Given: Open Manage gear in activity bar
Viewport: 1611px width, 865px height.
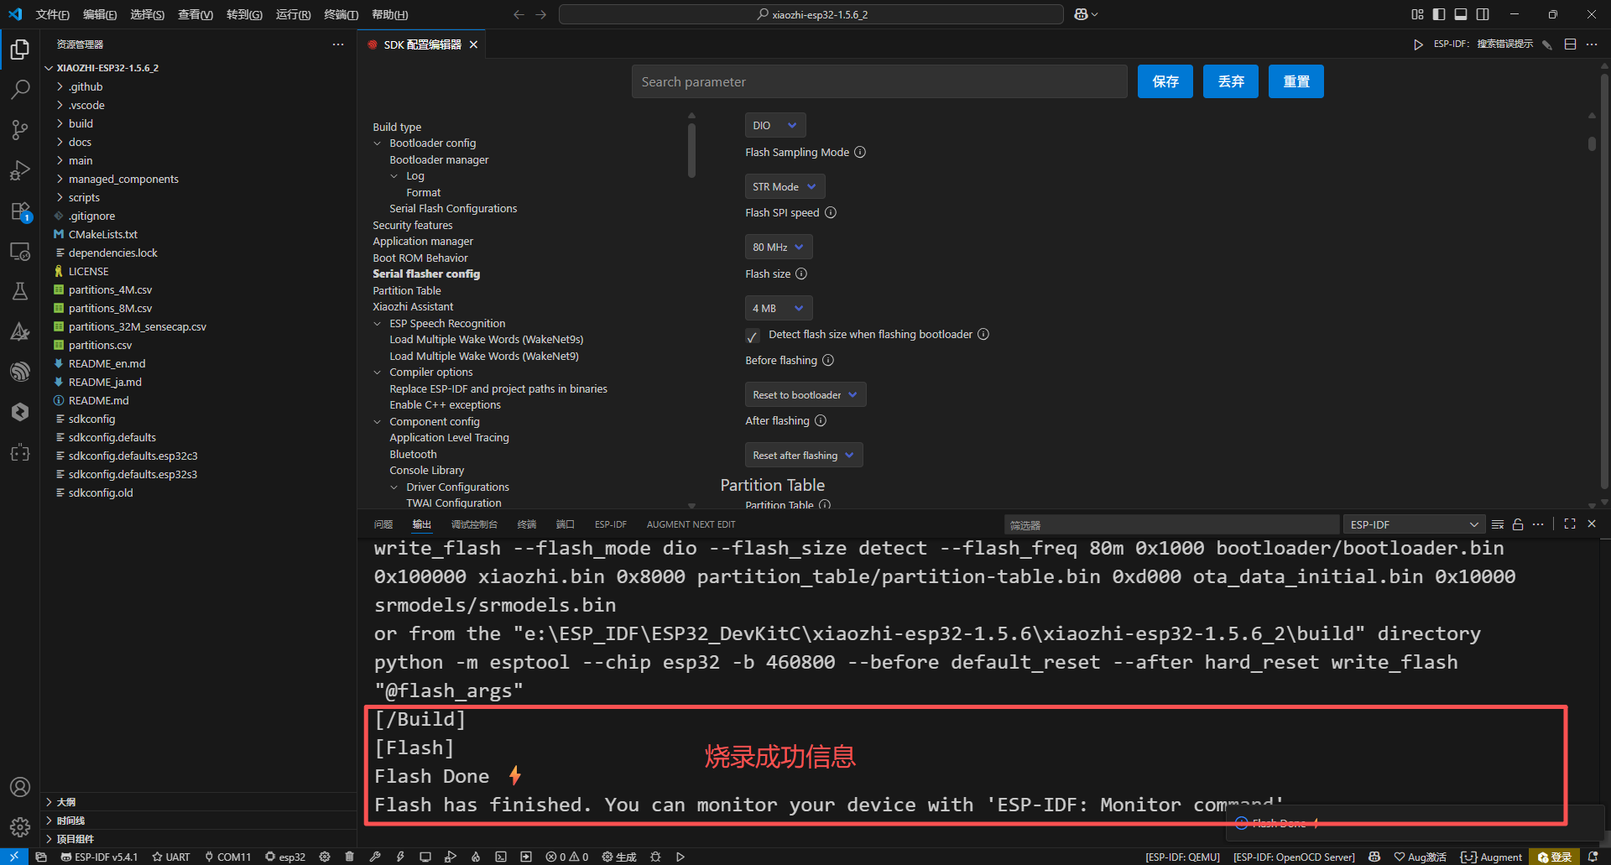Looking at the screenshot, I should [20, 827].
